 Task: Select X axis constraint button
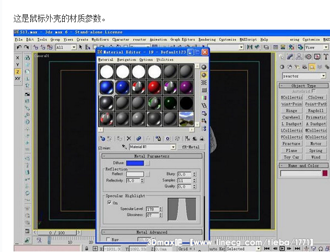(x=18, y=58)
